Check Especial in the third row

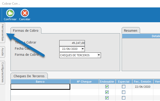point(123,98)
